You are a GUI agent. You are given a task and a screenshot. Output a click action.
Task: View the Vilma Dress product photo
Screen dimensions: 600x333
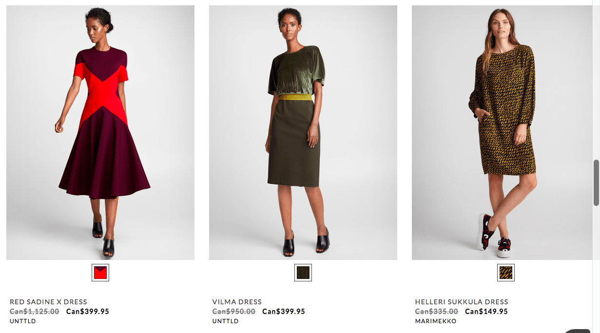(303, 132)
